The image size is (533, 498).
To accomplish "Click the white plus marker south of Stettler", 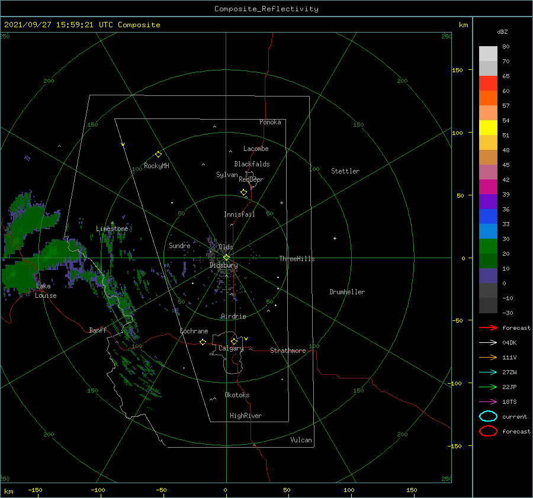I will (x=335, y=238).
